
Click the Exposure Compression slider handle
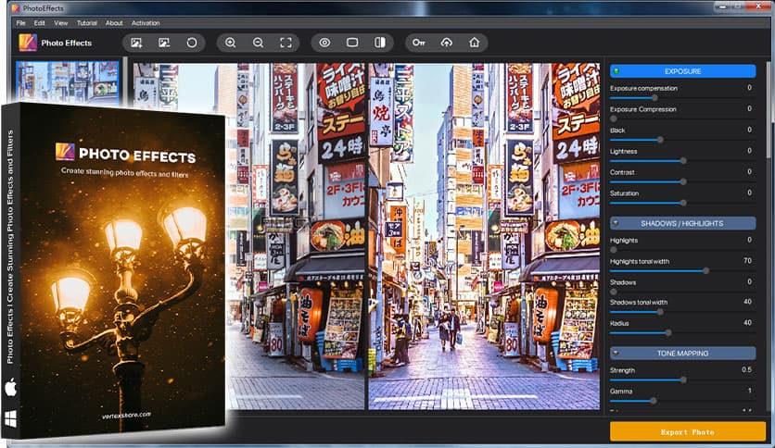click(x=614, y=118)
